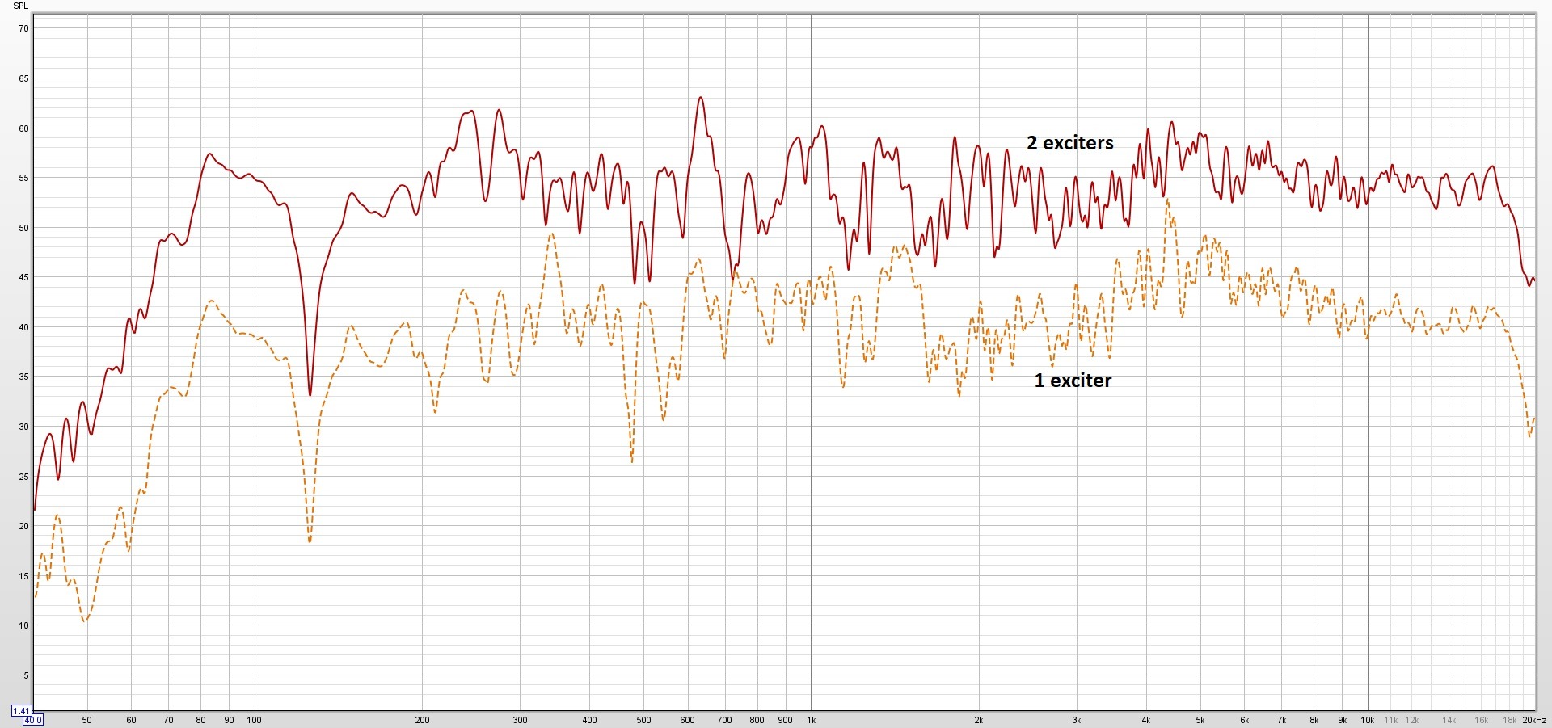Click the 5 value on SPL axis
Viewport: 1552px width, 728px height.
(26, 675)
